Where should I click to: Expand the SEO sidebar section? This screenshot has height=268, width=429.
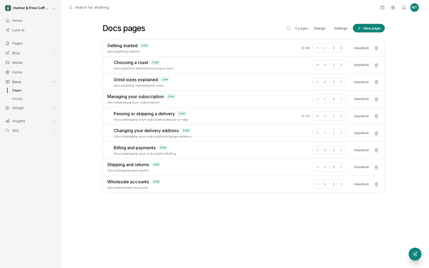pos(54,131)
